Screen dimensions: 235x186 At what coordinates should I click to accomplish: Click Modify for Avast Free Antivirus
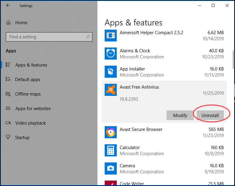(180, 116)
